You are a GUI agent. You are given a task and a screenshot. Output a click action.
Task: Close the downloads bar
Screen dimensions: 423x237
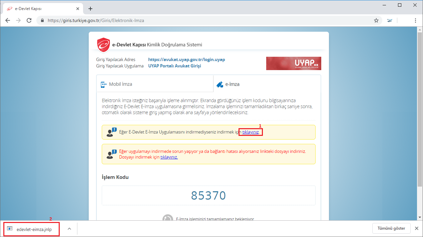pos(416,228)
